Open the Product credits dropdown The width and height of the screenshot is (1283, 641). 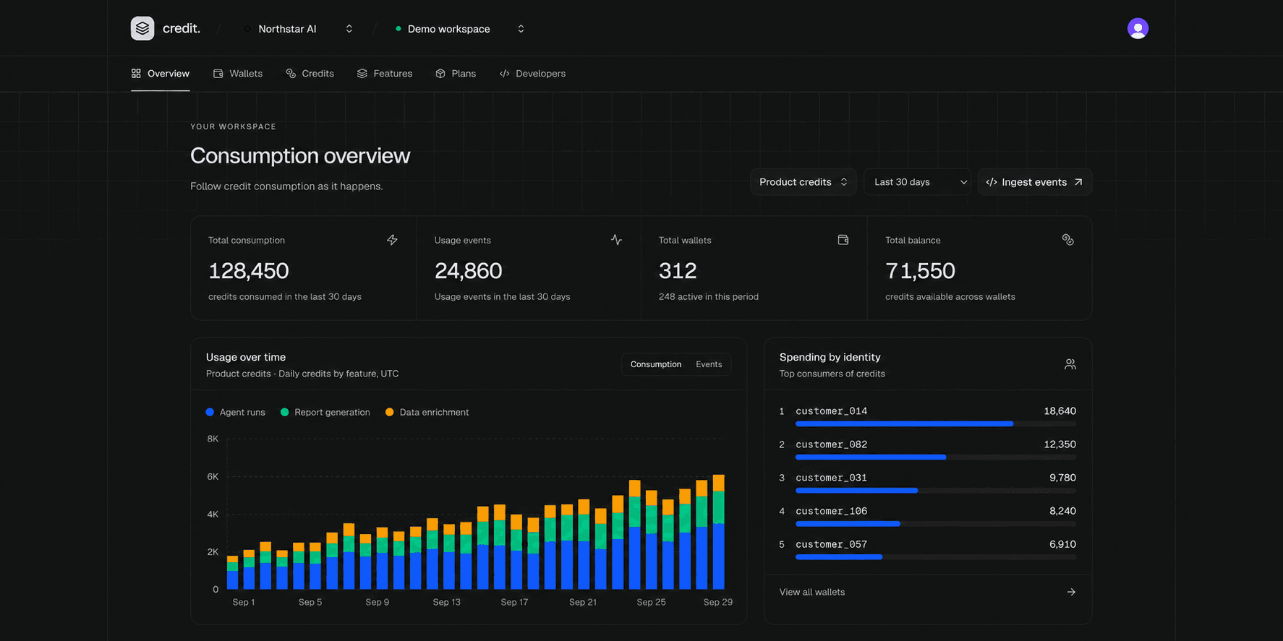point(804,182)
